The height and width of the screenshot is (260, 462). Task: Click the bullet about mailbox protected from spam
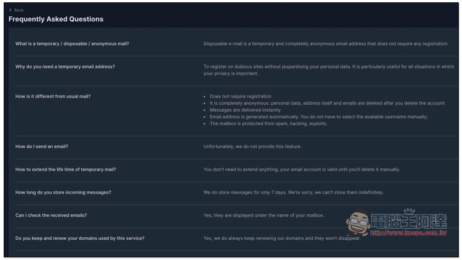pos(268,123)
